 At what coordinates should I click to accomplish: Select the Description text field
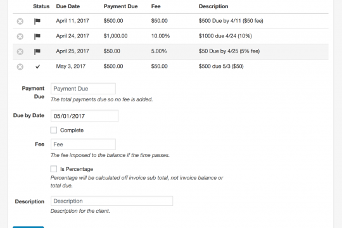(x=111, y=201)
